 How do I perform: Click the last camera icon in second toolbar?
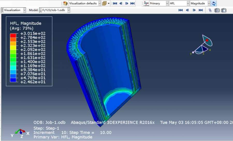(224, 10)
